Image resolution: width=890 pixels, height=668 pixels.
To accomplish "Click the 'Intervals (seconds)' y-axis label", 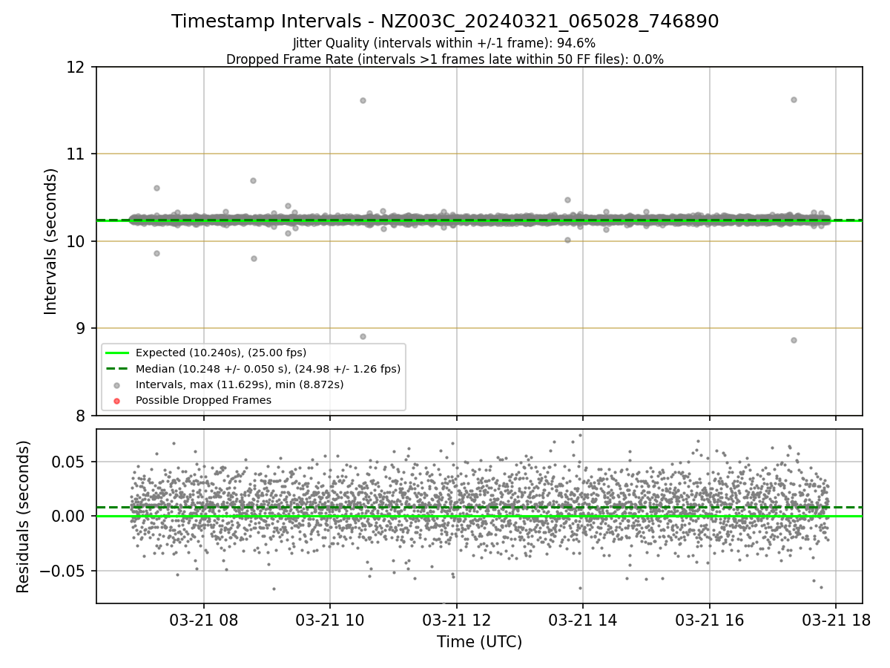I will point(51,241).
